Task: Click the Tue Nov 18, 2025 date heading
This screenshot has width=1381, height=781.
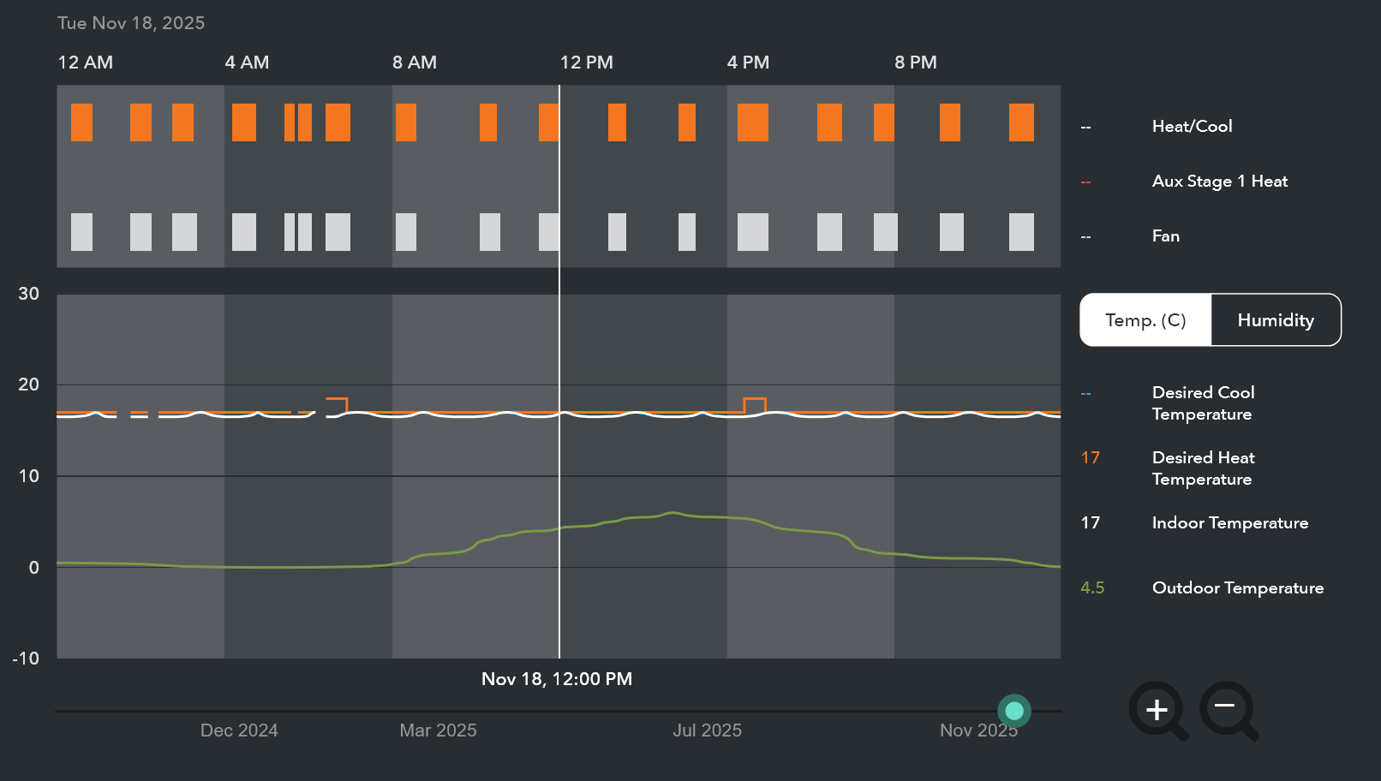Action: point(131,23)
